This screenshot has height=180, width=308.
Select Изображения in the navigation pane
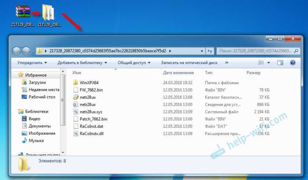[42, 133]
